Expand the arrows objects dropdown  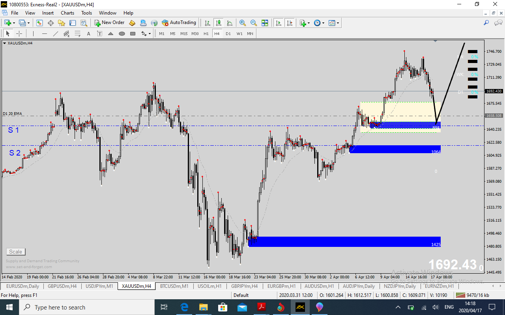click(x=150, y=33)
